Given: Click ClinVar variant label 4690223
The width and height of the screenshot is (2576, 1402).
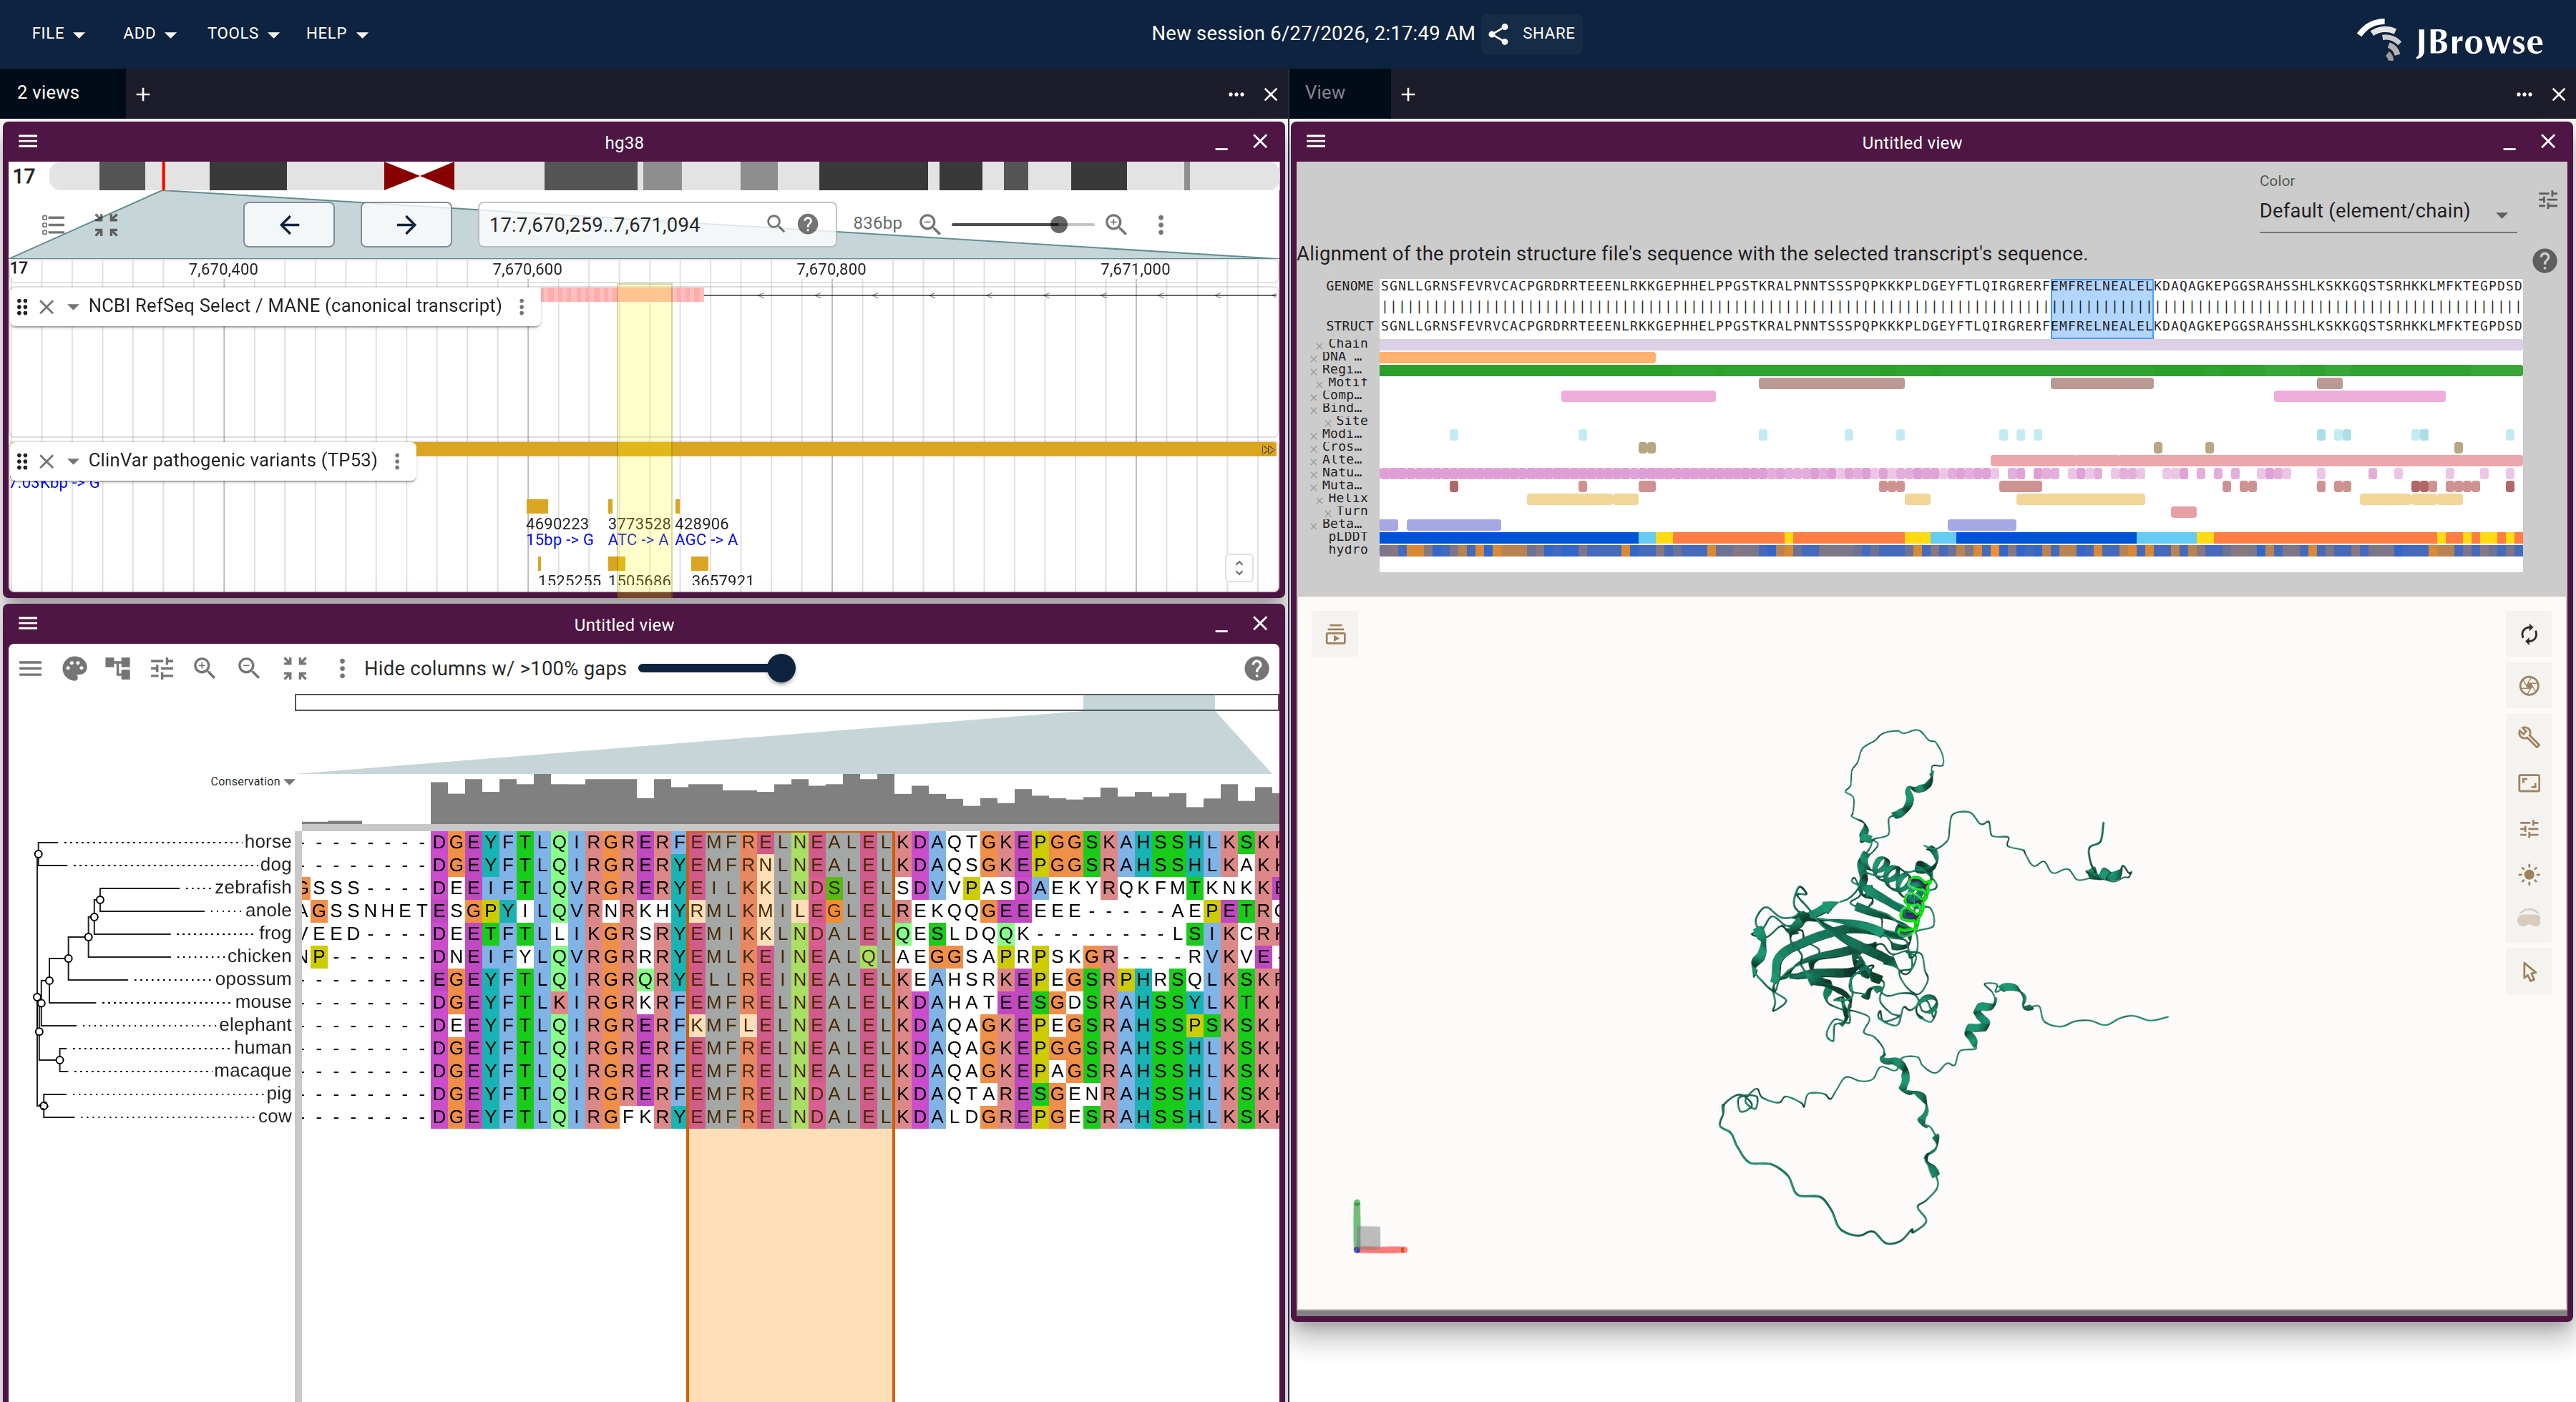Looking at the screenshot, I should click(x=557, y=523).
